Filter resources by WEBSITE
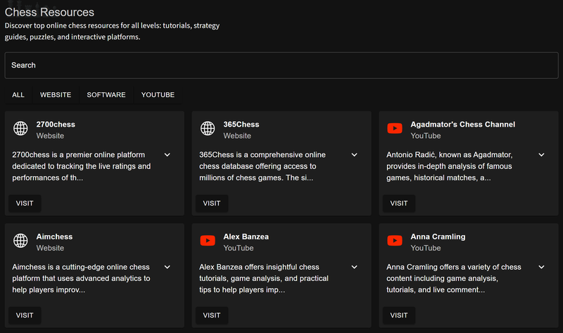Screen dimensions: 563x333 [x=56, y=95]
